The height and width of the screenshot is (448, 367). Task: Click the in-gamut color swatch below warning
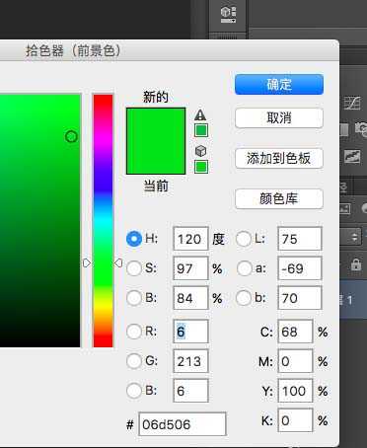(201, 130)
